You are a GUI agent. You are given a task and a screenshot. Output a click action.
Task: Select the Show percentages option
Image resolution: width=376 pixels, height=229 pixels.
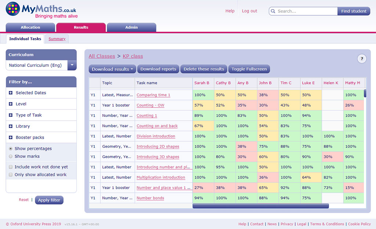click(11, 149)
